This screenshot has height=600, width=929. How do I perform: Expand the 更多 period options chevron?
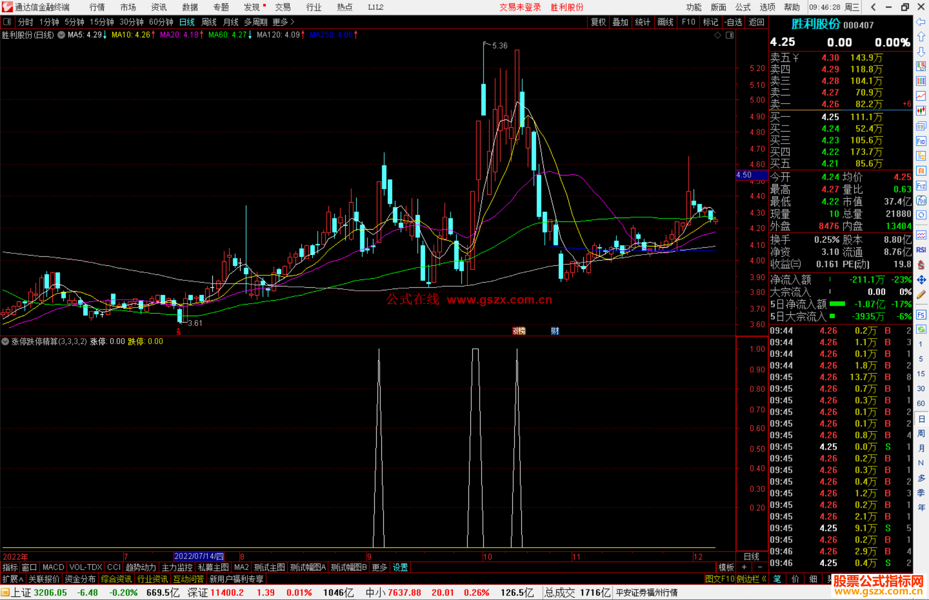coord(292,22)
